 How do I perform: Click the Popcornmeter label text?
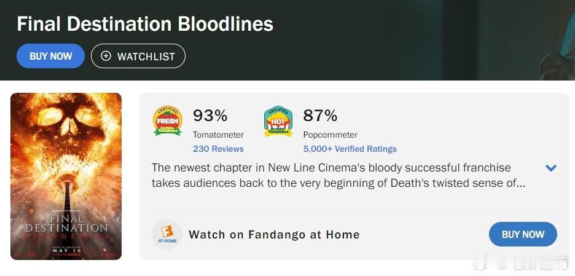pyautogui.click(x=331, y=135)
